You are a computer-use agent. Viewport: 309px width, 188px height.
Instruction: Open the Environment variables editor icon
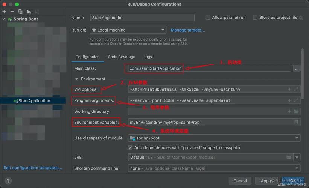[296, 123]
